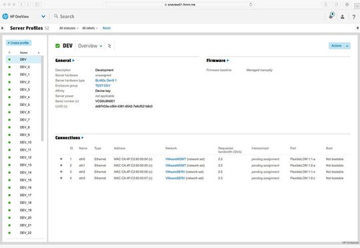Screen dimensions: 360x248
Task: Click the status icon of DEV_16 row
Action: pyautogui.click(x=9, y=187)
